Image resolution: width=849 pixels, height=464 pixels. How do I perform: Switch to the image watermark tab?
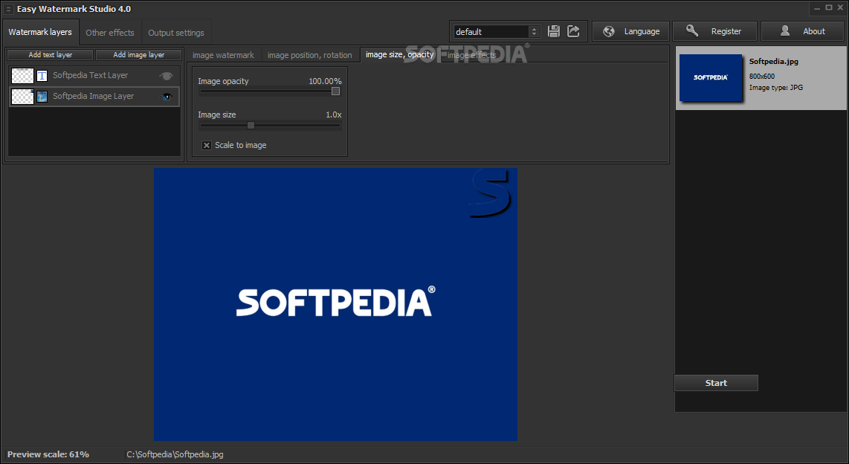tap(223, 55)
